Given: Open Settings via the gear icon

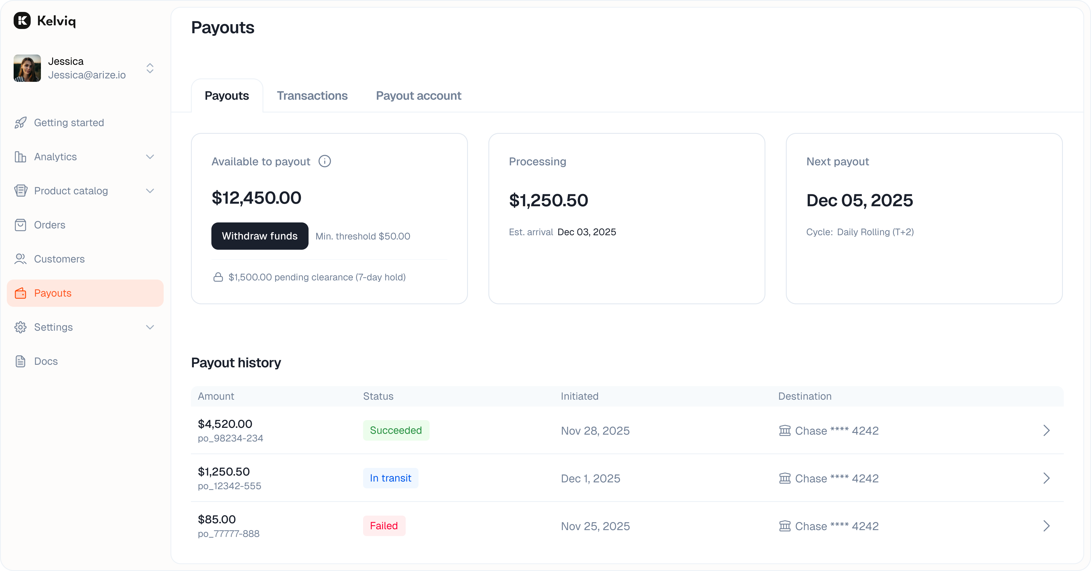Looking at the screenshot, I should (21, 327).
